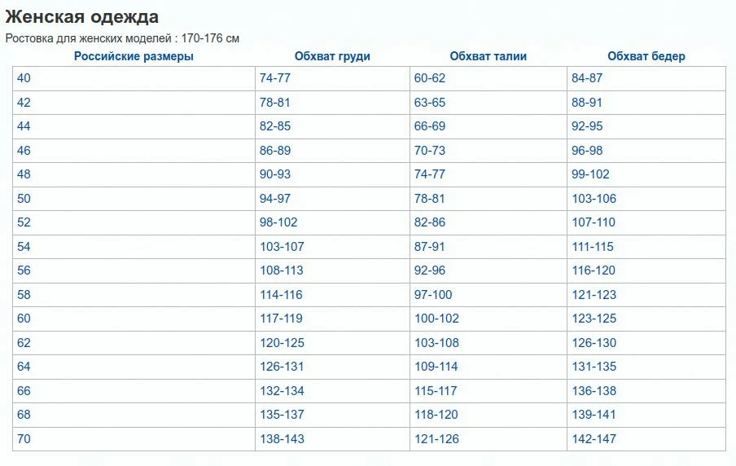The image size is (736, 466).
Task: Select the Обхват груди column header
Action: tap(332, 56)
